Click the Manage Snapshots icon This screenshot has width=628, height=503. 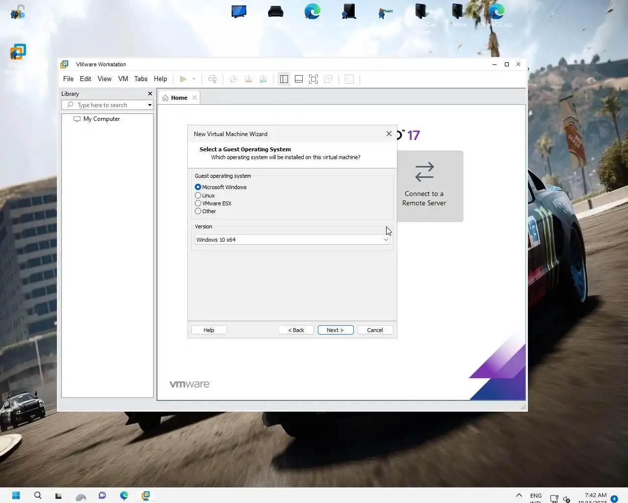pyautogui.click(x=263, y=79)
